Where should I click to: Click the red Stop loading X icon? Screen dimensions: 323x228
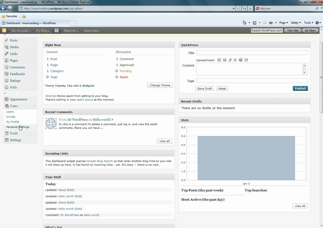(250, 9)
